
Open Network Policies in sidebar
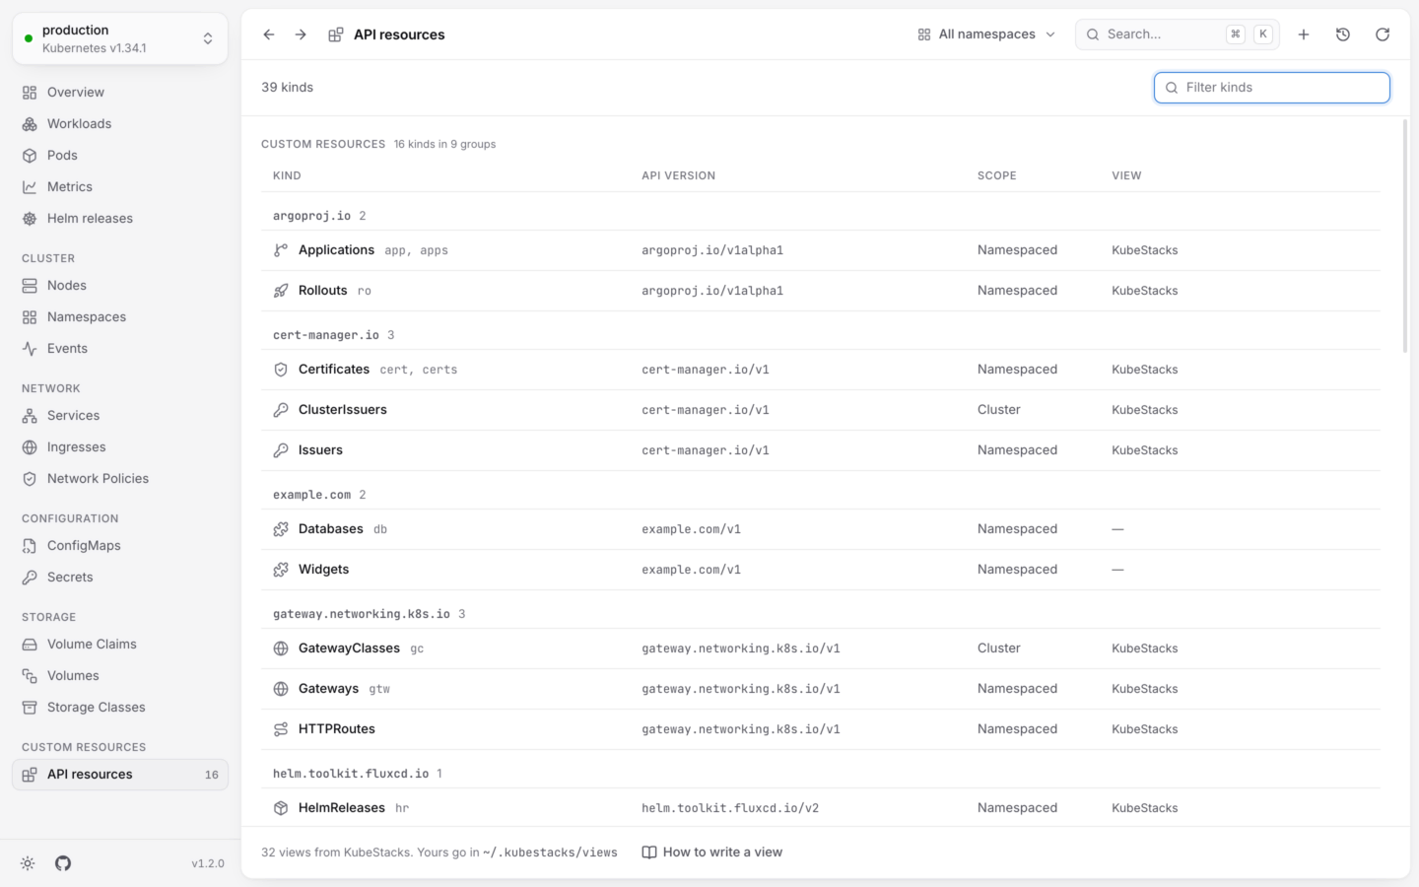[x=120, y=479]
